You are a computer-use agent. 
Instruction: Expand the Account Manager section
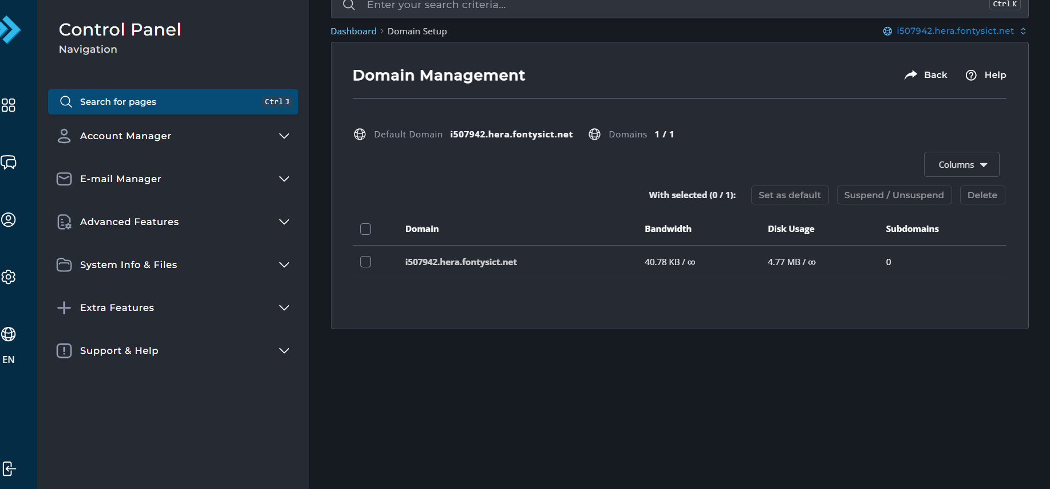(173, 136)
